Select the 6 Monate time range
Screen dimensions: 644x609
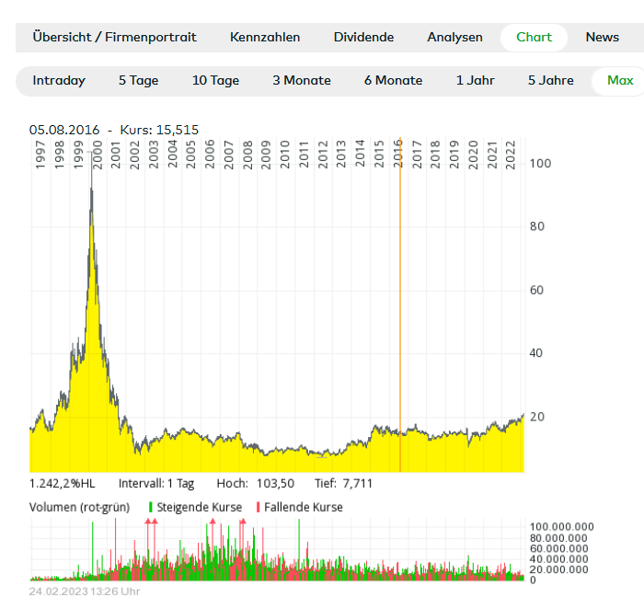coord(393,81)
